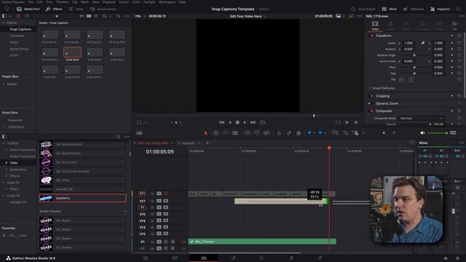Disable video on track V15
This screenshot has width=466, height=262.
coord(165,214)
